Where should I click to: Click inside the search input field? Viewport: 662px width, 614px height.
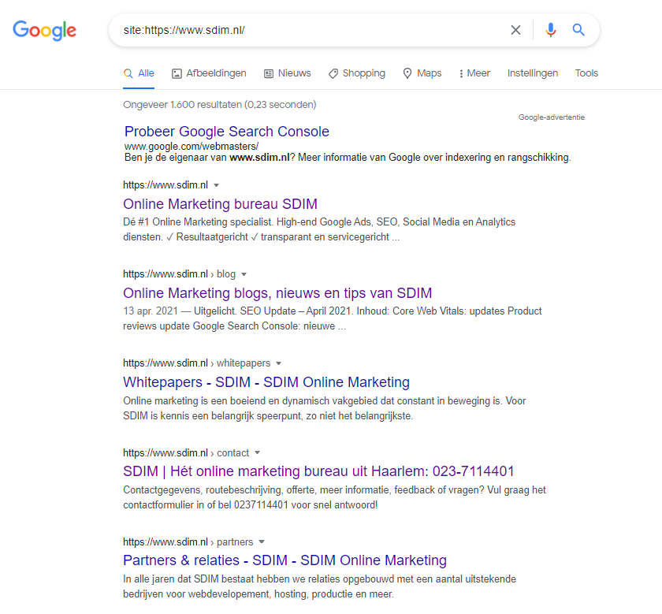point(315,30)
